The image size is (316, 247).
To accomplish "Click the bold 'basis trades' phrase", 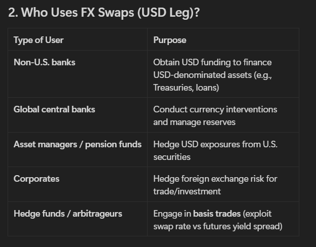I will tap(217, 214).
